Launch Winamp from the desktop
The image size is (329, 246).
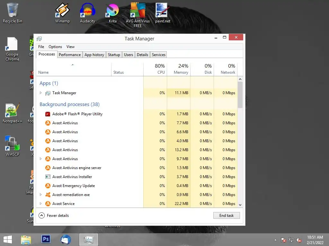62,13
